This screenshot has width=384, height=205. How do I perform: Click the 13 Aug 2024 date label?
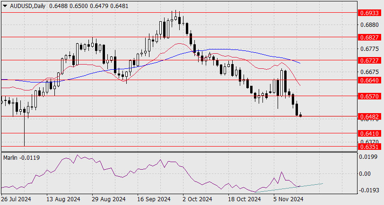point(63,199)
